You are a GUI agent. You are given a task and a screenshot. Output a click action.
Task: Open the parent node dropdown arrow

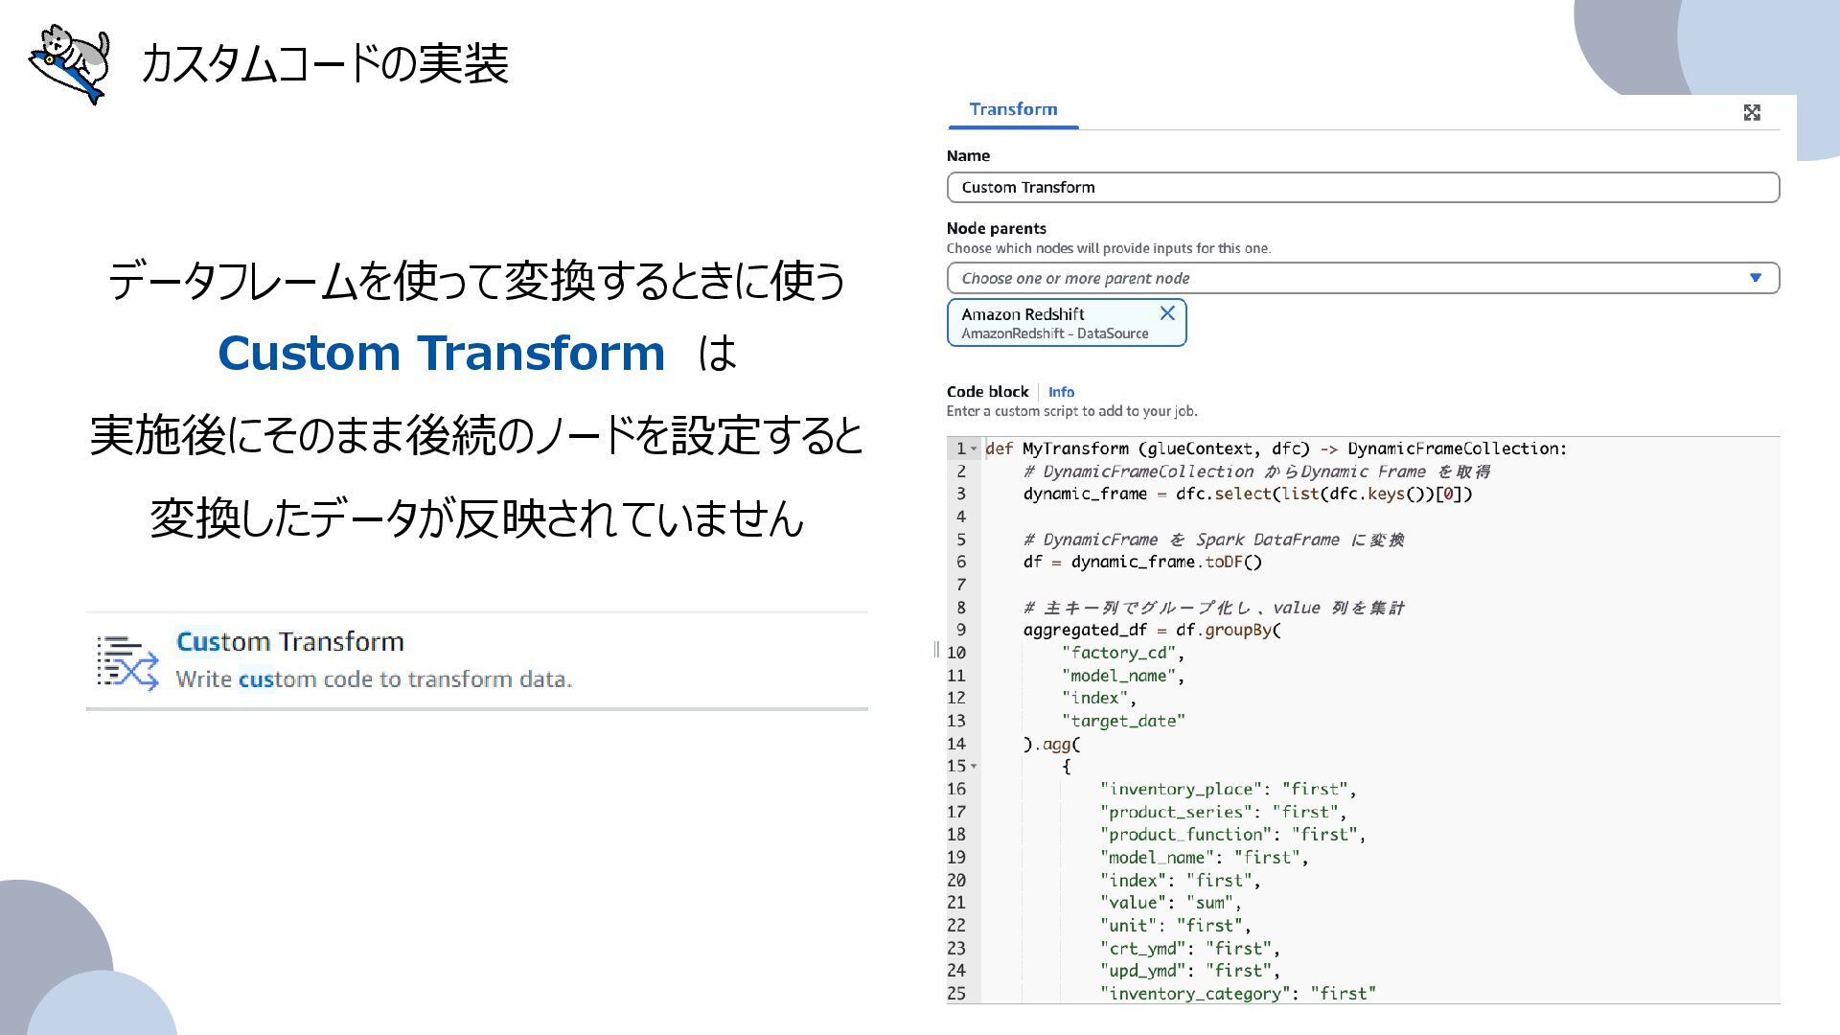1755,278
